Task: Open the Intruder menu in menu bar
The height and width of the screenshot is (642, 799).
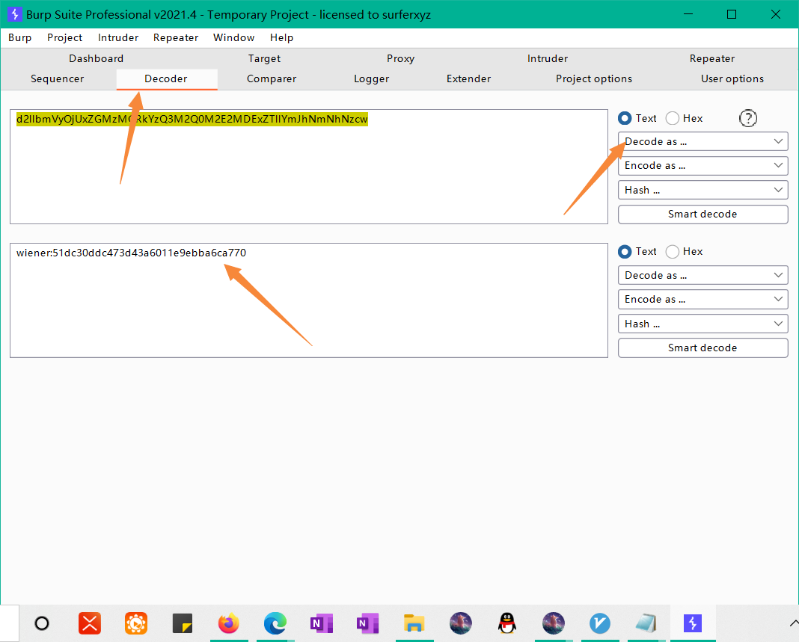Action: 118,37
